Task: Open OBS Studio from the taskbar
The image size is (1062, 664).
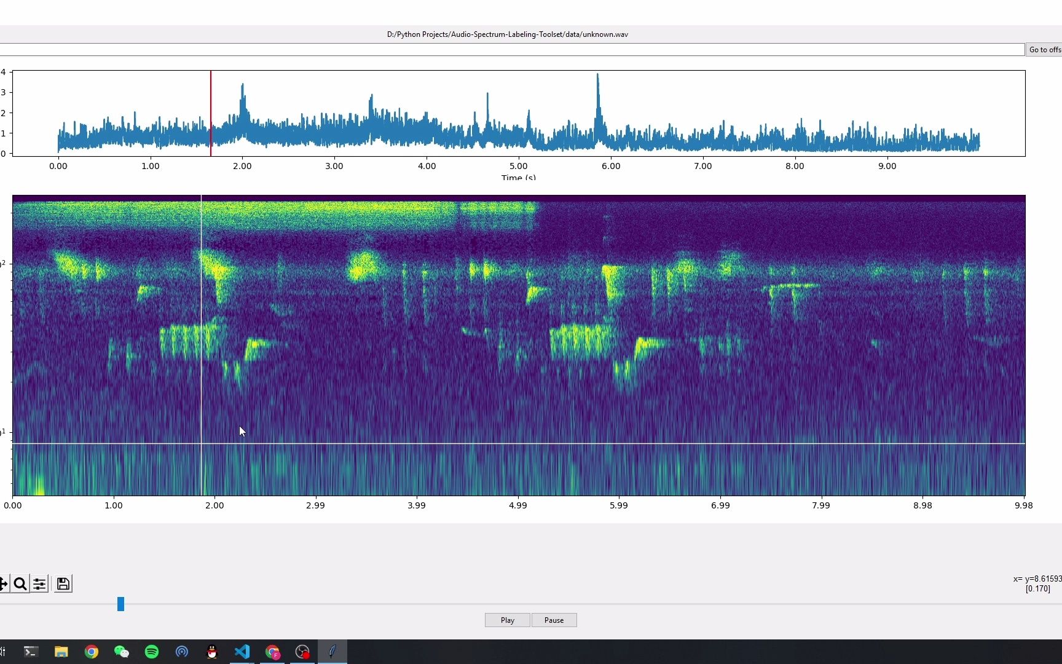Action: point(302,652)
